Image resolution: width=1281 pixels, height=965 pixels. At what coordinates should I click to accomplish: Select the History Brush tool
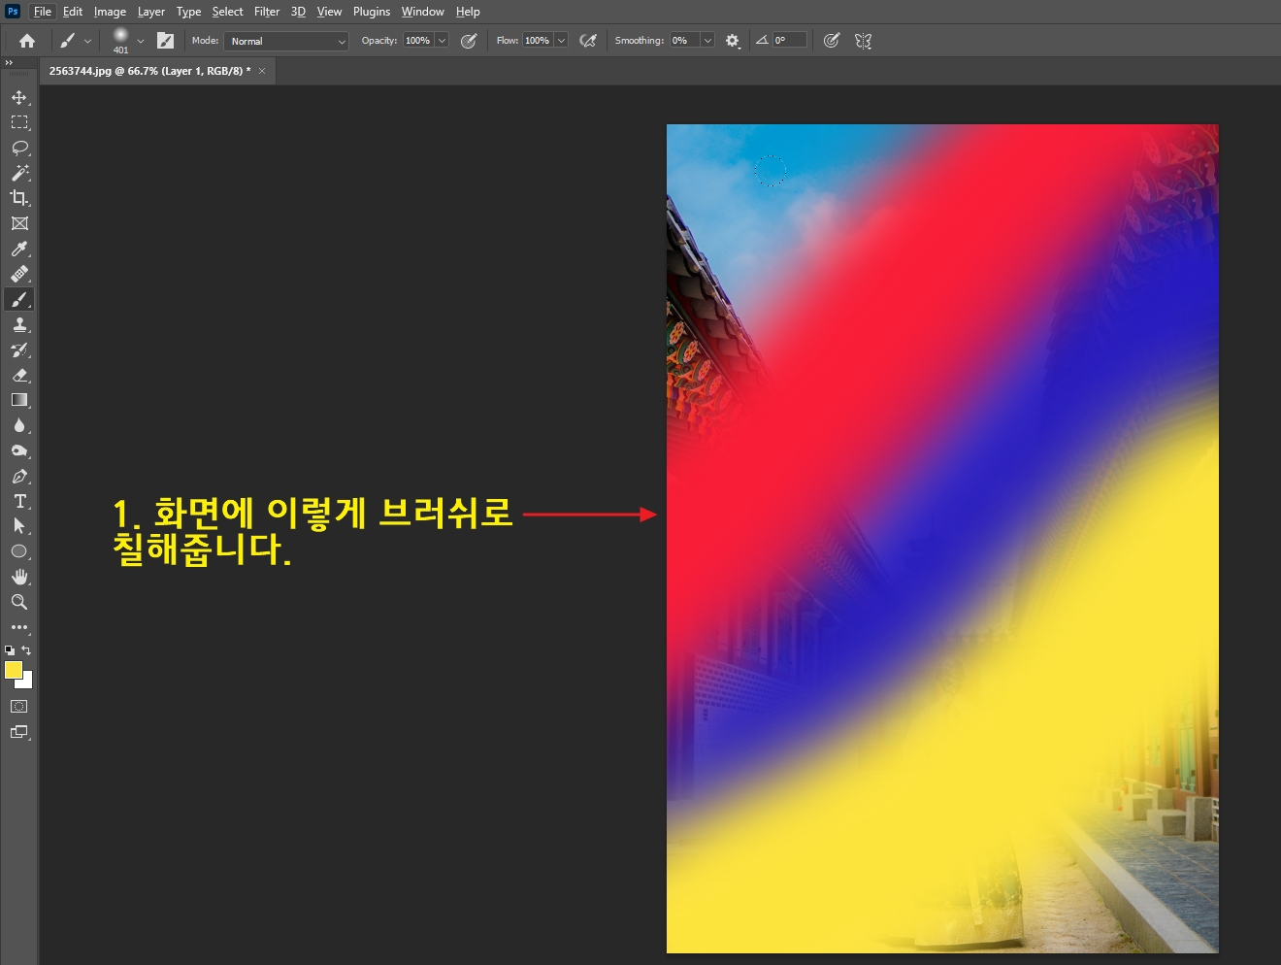pyautogui.click(x=19, y=349)
